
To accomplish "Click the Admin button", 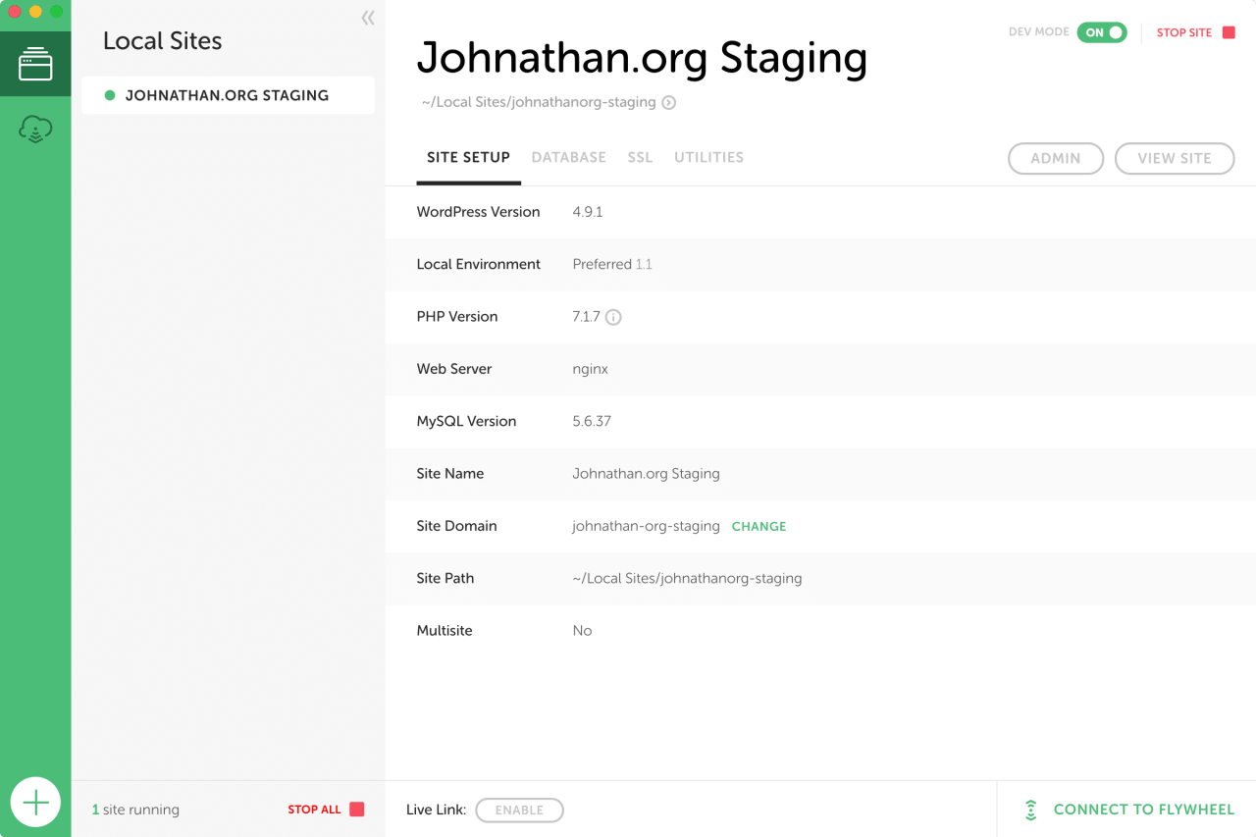I will (x=1056, y=158).
